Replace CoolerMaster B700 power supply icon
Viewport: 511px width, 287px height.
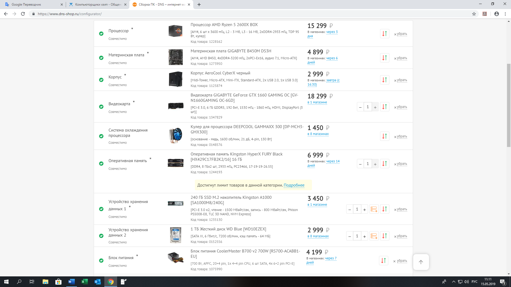pos(384,261)
